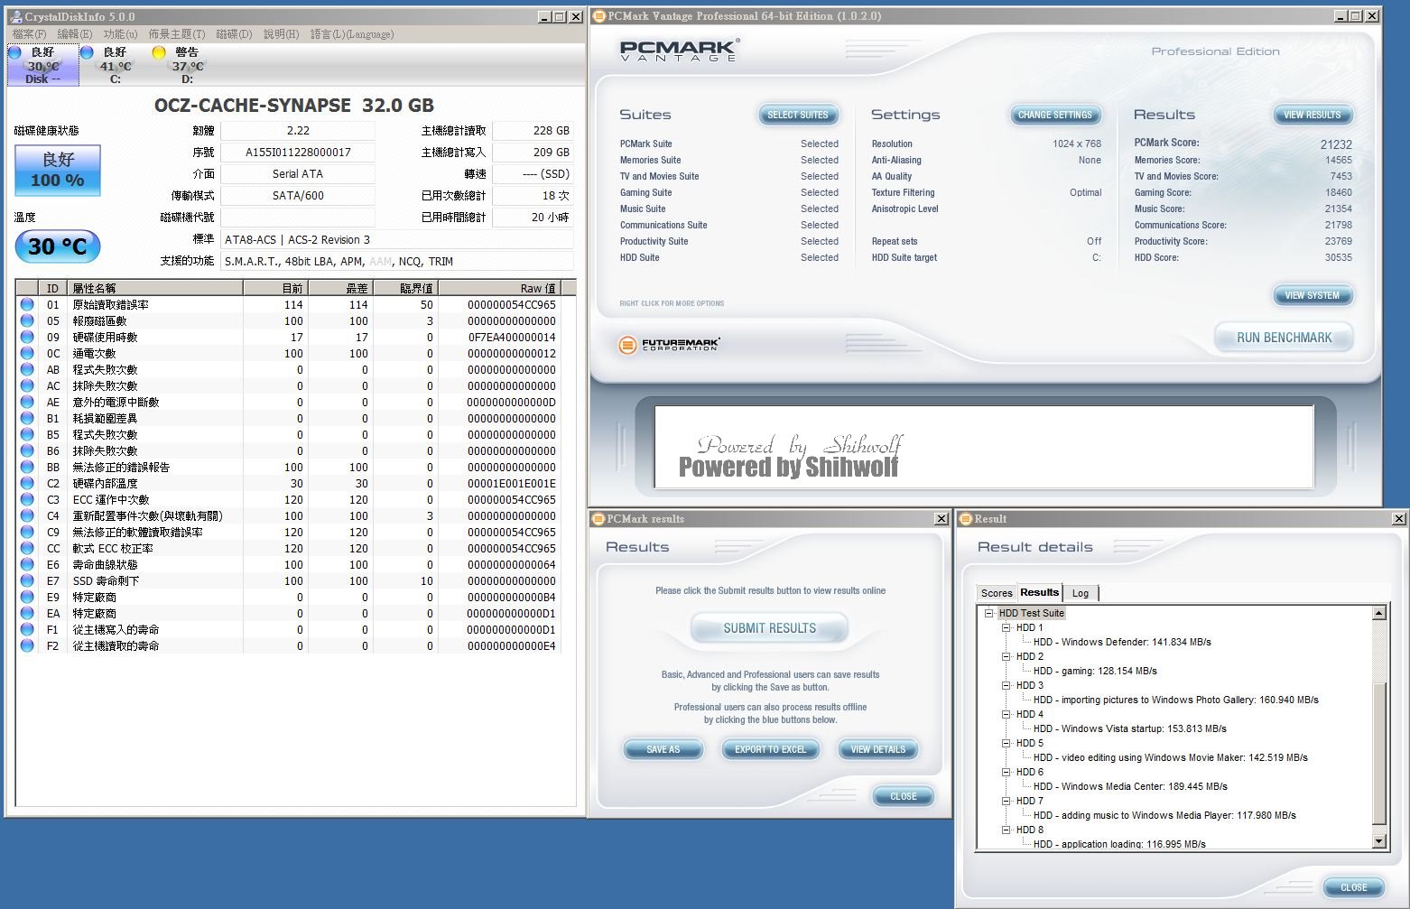1410x909 pixels.
Task: Click the PCMark results window title icon
Action: pyautogui.click(x=598, y=519)
